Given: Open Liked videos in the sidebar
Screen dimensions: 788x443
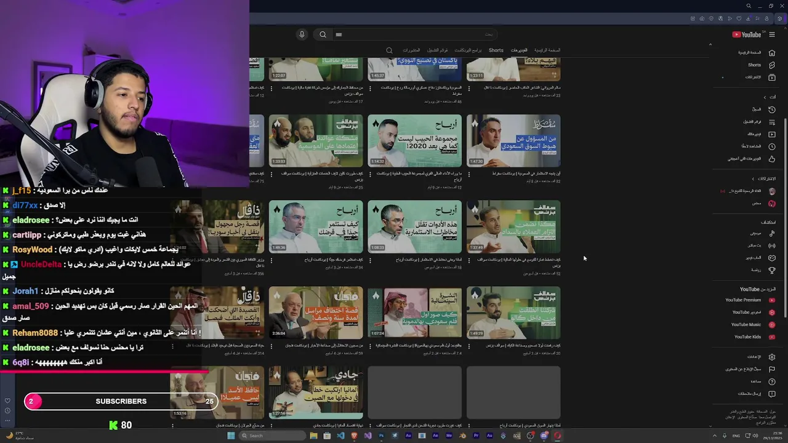Looking at the screenshot, I should (x=751, y=159).
